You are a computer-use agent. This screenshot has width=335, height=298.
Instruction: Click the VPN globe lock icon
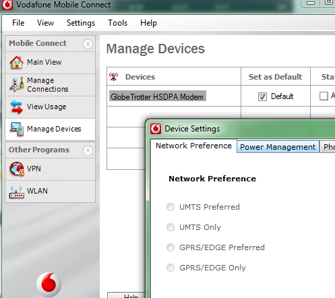pyautogui.click(x=17, y=169)
